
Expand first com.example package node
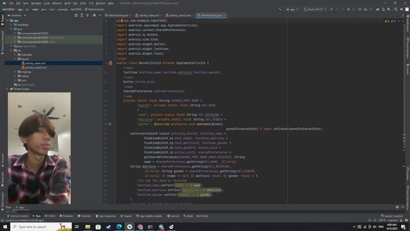pyautogui.click(x=15, y=33)
